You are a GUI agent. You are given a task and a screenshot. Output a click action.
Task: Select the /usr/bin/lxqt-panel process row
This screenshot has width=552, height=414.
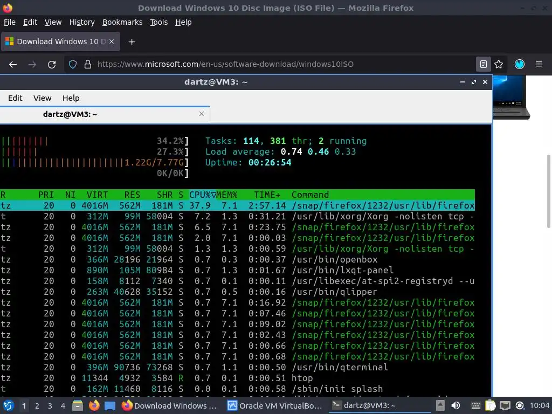coord(237,271)
